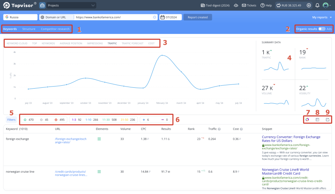335x194 pixels.
Task: Click elements icon in foreign exchange row
Action: pos(99,139)
